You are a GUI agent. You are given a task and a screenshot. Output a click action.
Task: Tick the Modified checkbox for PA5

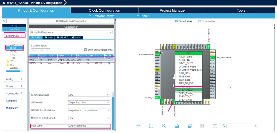[109, 60]
